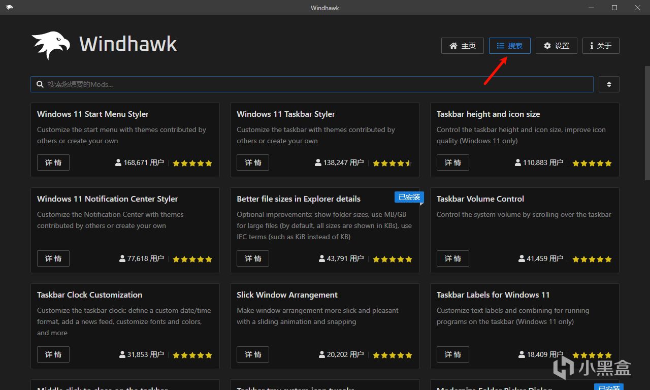The width and height of the screenshot is (650, 390).
Task: Click Taskbar height and icon size title
Action: (x=488, y=114)
